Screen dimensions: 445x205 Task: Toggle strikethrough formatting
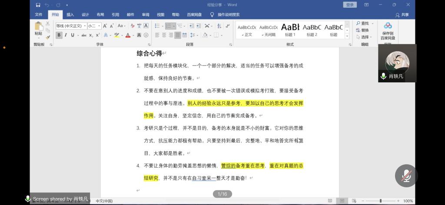point(83,35)
